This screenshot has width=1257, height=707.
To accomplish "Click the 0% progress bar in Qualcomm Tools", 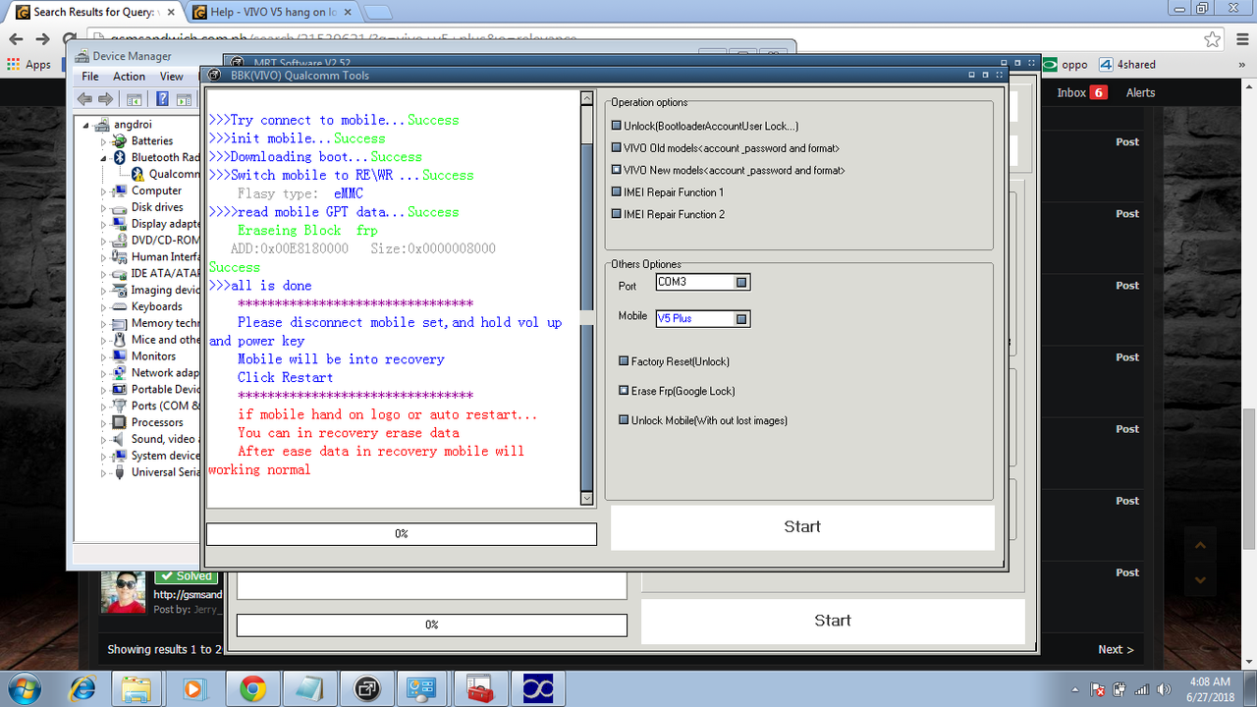I will click(x=402, y=534).
